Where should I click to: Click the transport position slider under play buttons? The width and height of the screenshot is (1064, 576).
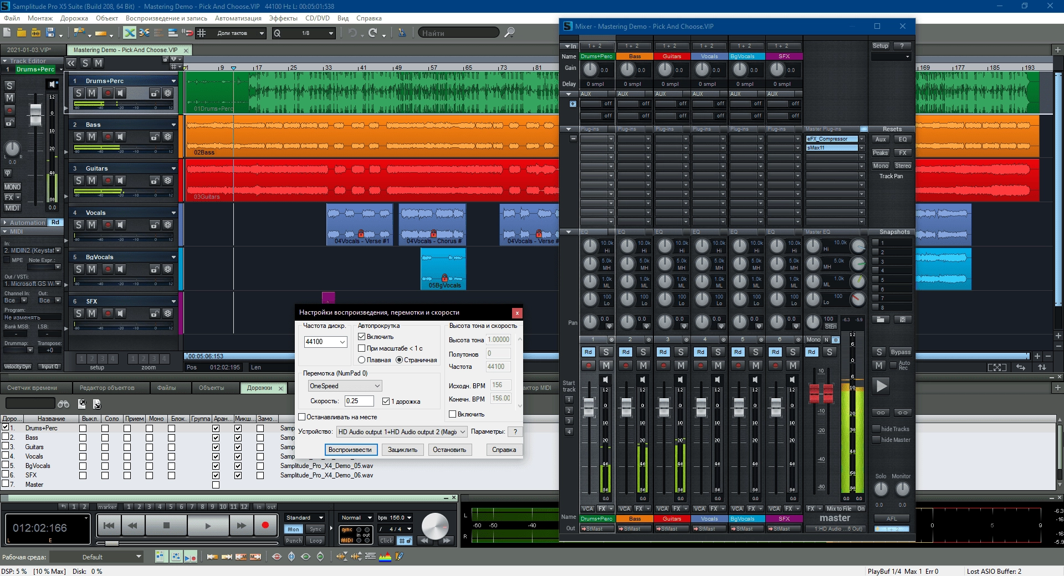[x=112, y=543]
